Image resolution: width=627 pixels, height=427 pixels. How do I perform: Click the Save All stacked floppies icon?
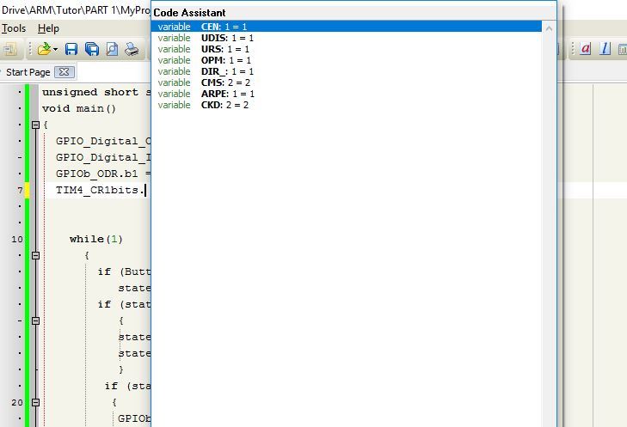point(92,49)
